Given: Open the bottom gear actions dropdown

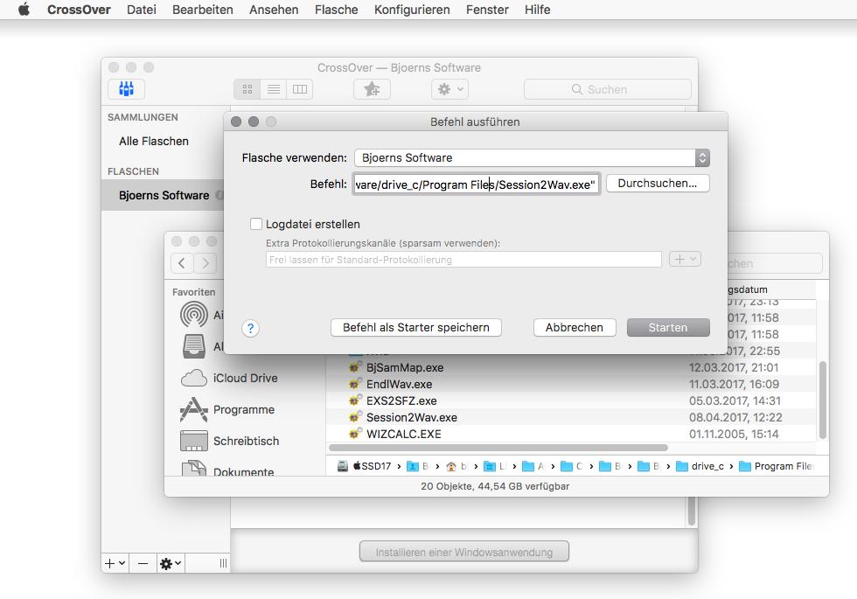Looking at the screenshot, I should 170,563.
